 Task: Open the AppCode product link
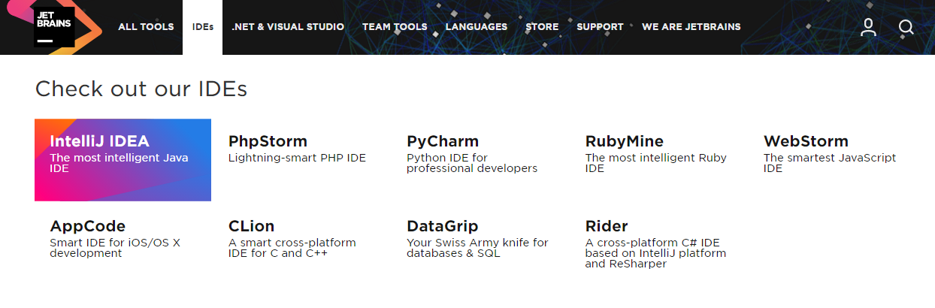point(87,226)
